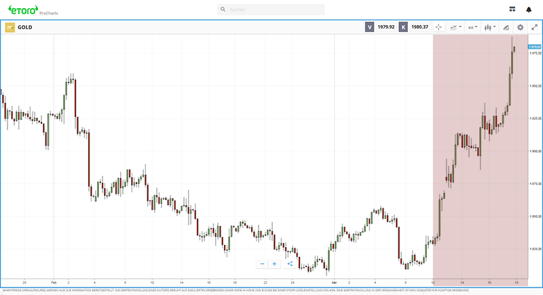Select the GOLD instrument name

tap(25, 27)
